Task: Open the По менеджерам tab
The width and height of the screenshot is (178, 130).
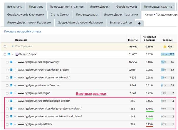Action: pyautogui.click(x=87, y=15)
